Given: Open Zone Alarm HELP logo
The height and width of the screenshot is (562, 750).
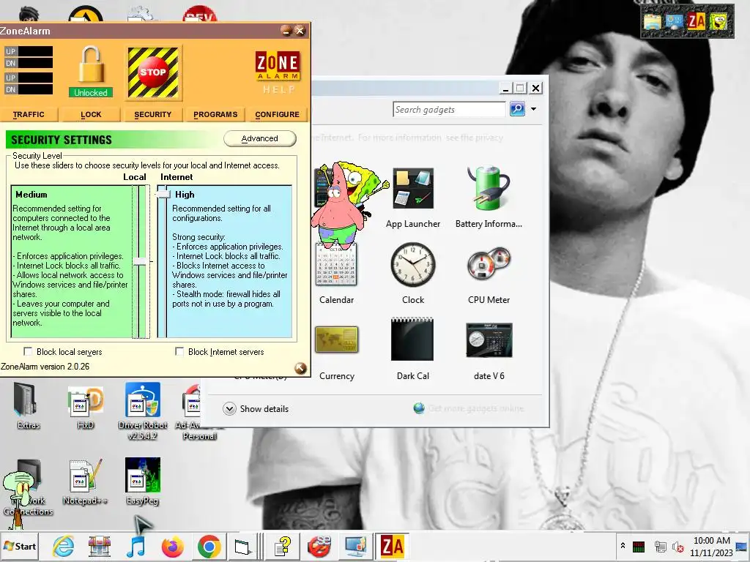Looking at the screenshot, I should (278, 72).
